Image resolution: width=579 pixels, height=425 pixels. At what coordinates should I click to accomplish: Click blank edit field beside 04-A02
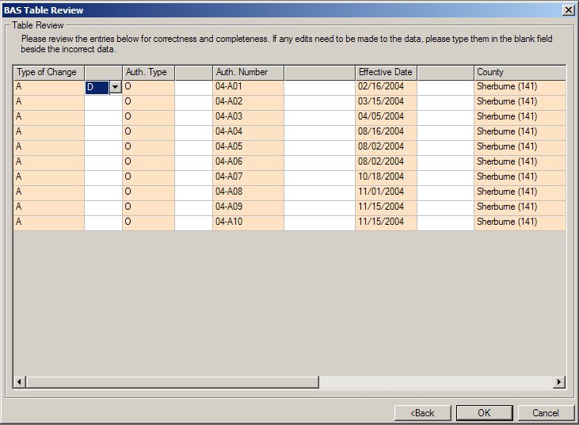point(319,102)
